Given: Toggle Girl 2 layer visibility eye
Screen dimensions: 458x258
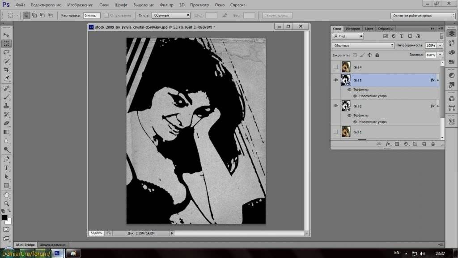Looking at the screenshot, I should (x=335, y=106).
